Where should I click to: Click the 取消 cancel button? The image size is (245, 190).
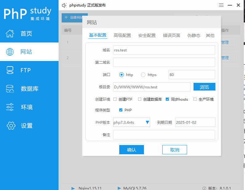click(x=174, y=150)
